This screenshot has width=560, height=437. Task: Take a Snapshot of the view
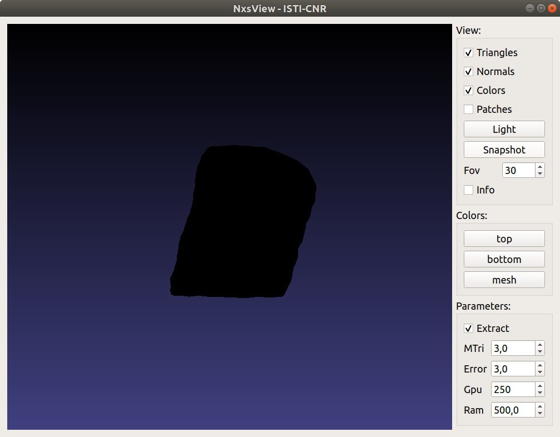click(x=504, y=150)
